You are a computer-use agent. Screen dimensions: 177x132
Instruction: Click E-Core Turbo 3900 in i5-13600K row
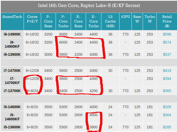[x=94, y=127]
